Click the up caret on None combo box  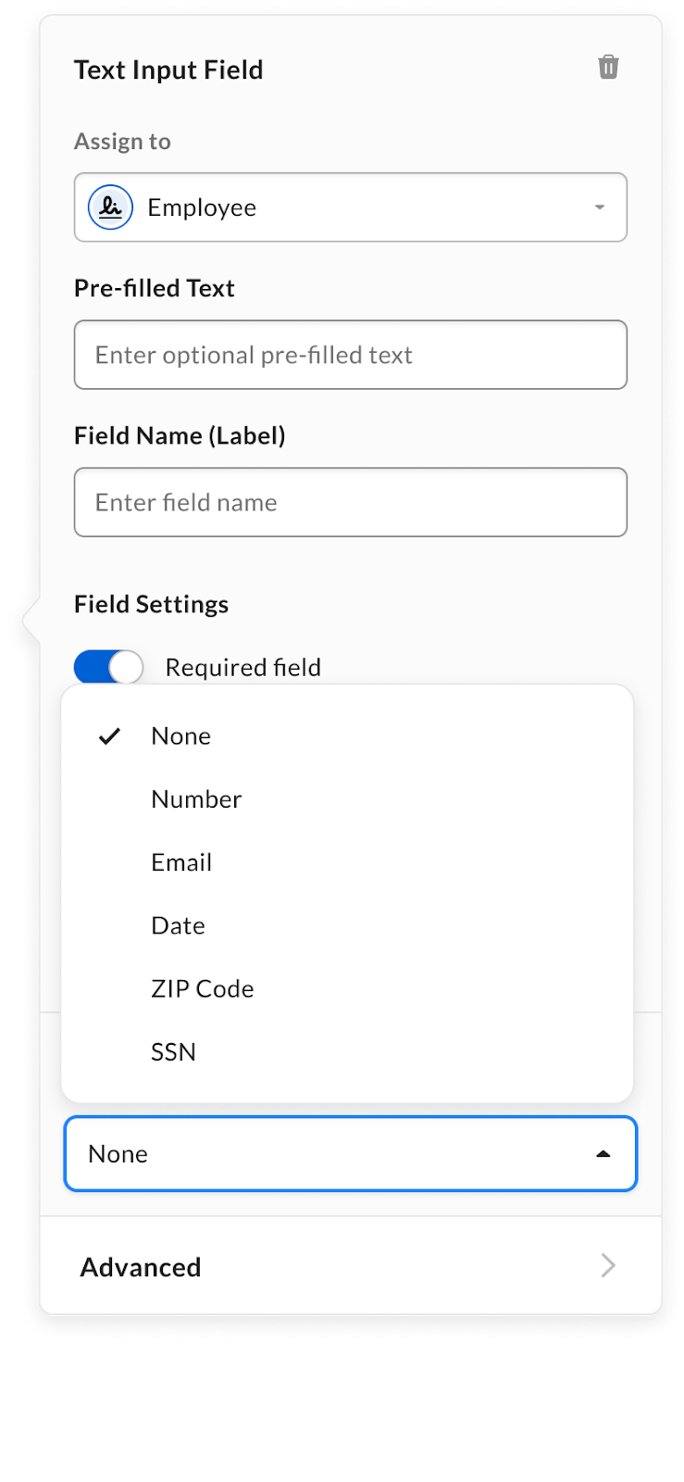point(603,1154)
